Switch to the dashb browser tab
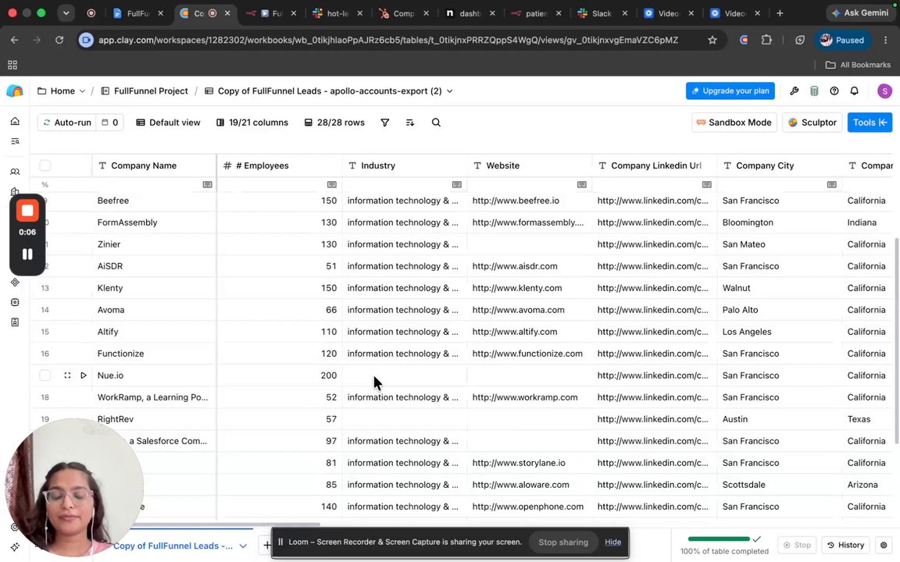Viewport: 900px width, 562px height. (x=470, y=13)
